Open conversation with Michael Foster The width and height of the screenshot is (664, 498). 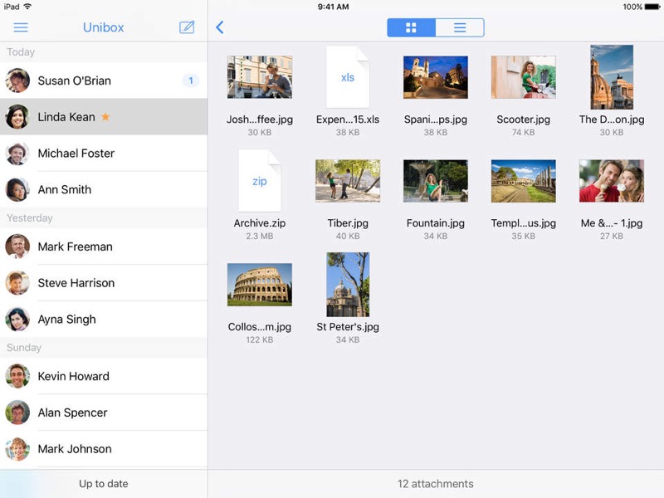[76, 154]
